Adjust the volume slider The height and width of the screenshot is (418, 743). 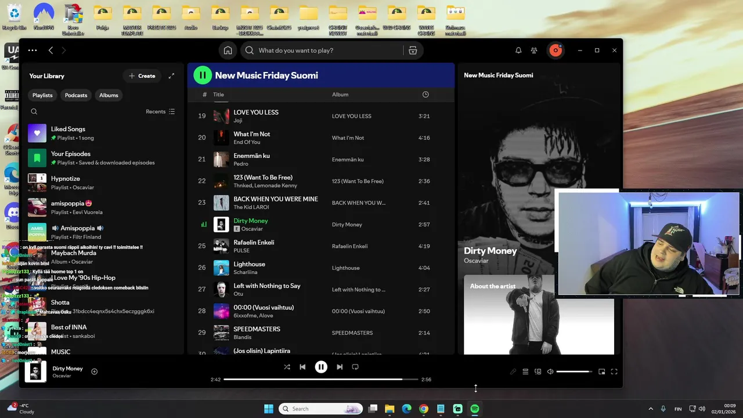tap(574, 372)
